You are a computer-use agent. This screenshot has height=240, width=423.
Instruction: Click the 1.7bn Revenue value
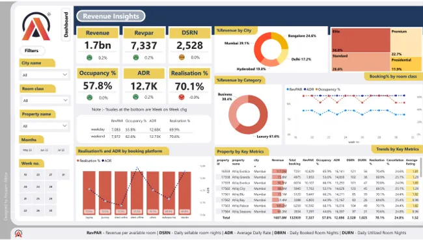pyautogui.click(x=98, y=46)
